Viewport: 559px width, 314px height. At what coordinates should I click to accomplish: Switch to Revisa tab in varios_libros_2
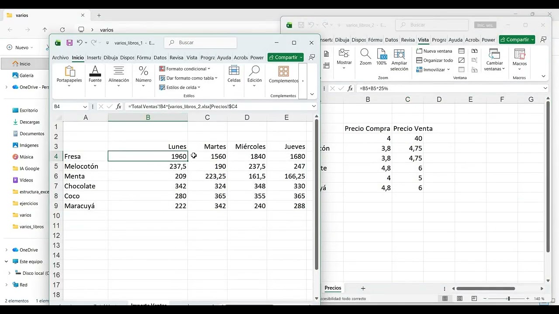[407, 40]
